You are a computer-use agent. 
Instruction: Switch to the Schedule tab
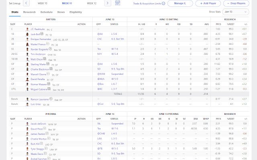pos(47,12)
